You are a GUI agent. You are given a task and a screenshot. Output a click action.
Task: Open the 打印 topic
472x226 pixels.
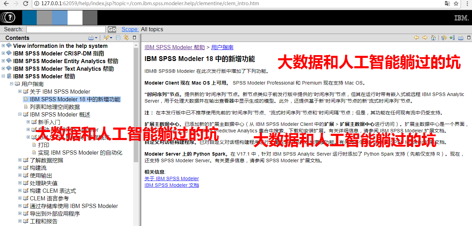tap(44, 145)
